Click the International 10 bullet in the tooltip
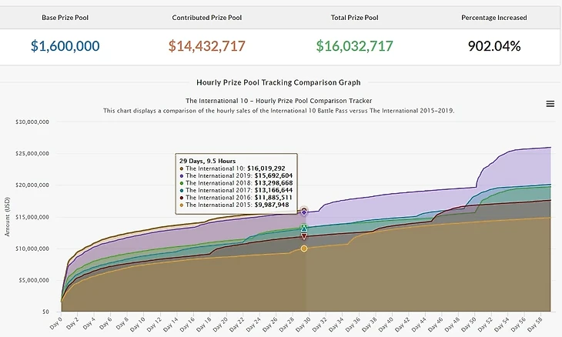The height and width of the screenshot is (337, 562). (182, 168)
